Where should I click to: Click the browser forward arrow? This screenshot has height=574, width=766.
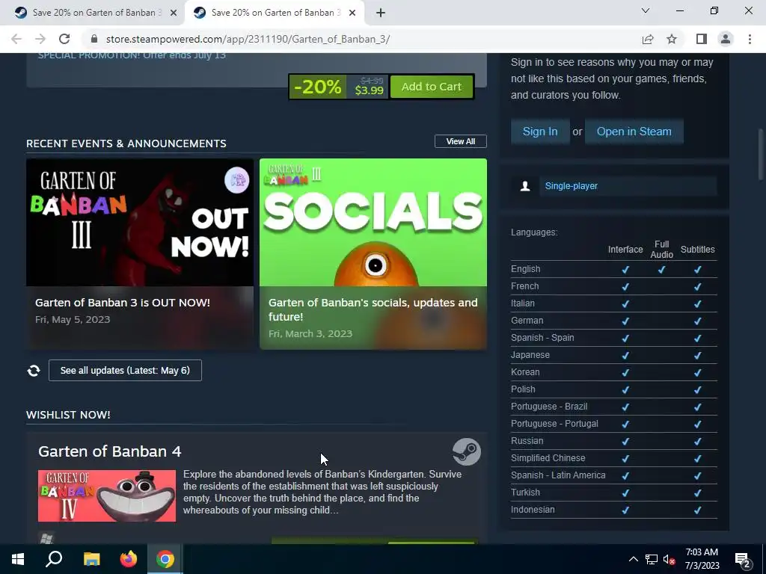click(40, 39)
